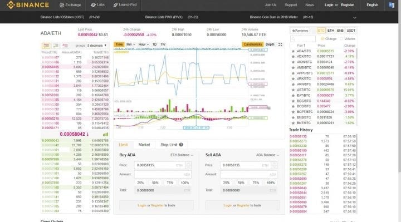Open the Support link
401x222 pixels.
[x=291, y=5]
